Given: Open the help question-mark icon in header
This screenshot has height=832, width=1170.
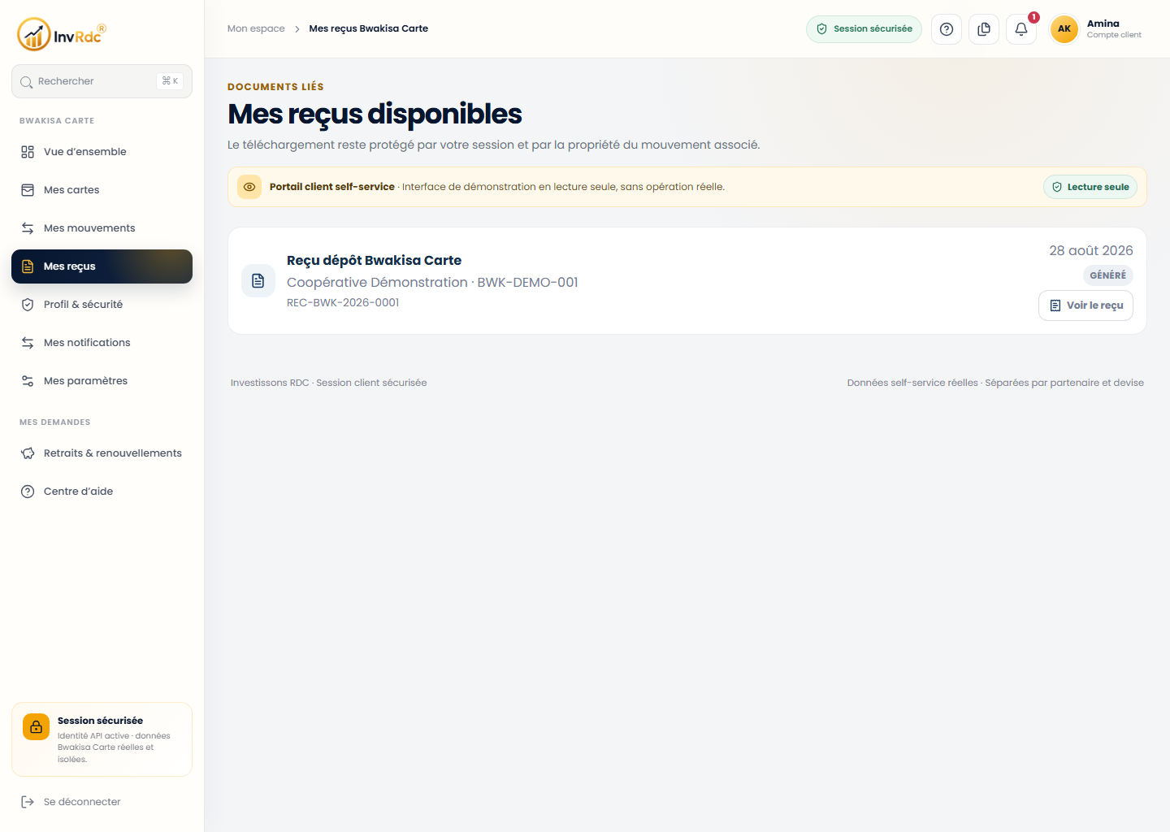Looking at the screenshot, I should [947, 29].
